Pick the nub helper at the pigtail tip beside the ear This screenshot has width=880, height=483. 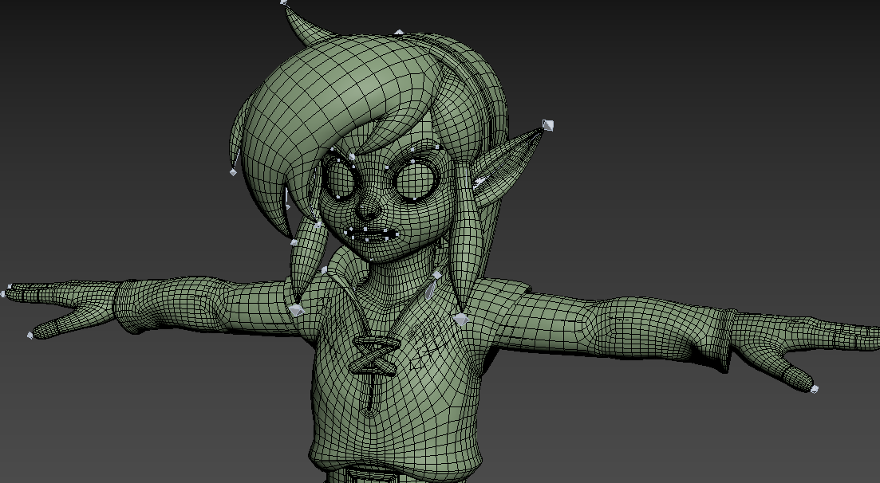(x=461, y=319)
